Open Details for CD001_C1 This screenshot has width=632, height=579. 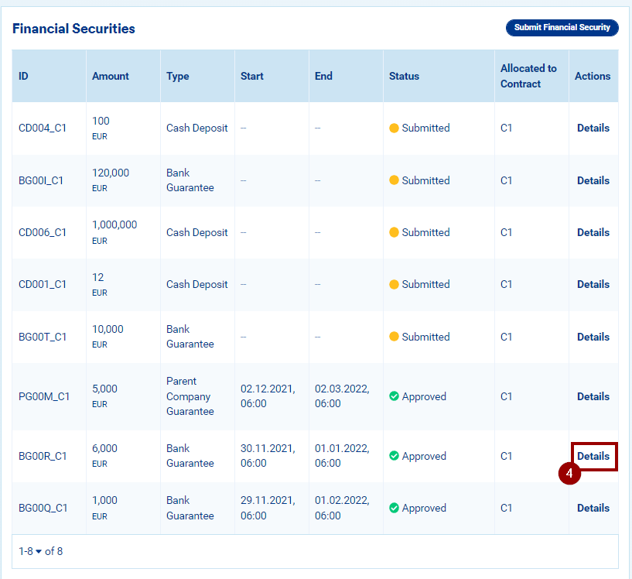(x=593, y=284)
